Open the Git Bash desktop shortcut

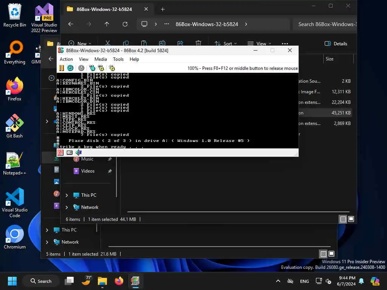point(15,126)
